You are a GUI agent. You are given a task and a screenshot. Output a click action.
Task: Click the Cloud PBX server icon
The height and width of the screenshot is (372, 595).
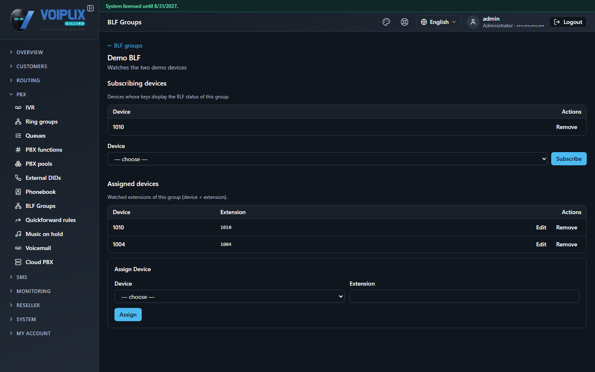click(18, 262)
